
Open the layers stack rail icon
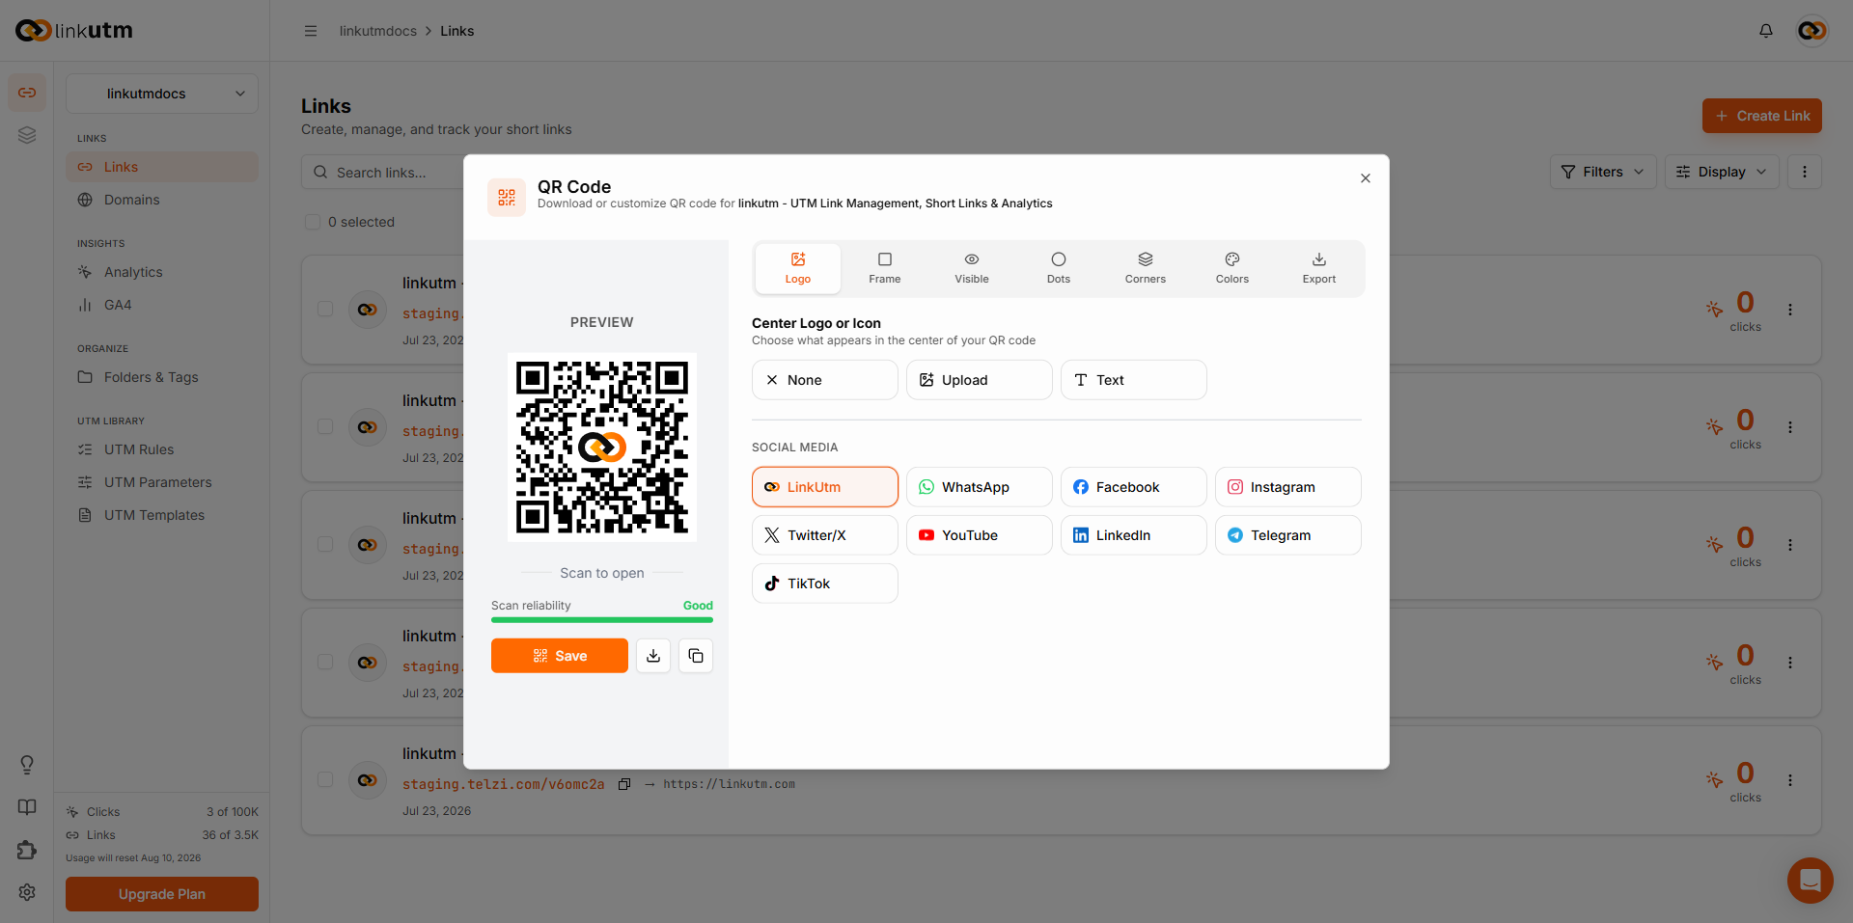27,135
